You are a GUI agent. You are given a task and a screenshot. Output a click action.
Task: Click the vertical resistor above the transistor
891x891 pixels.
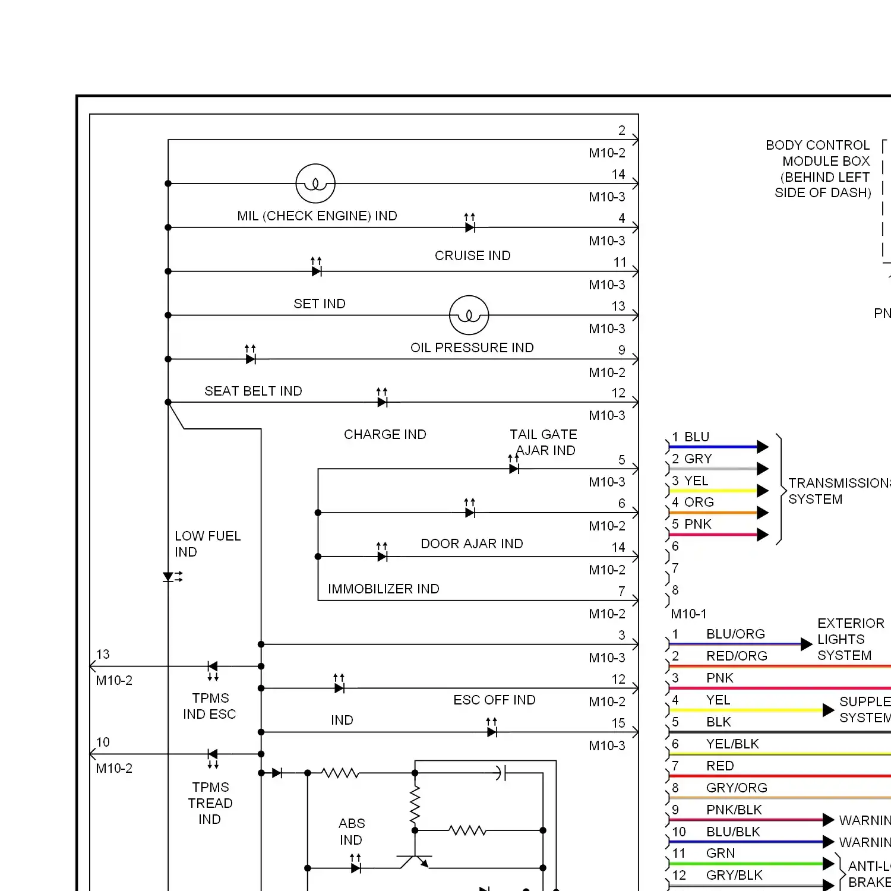(x=415, y=804)
